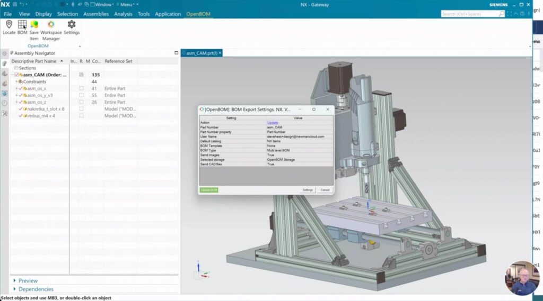Open the Roles sidebar icon
This screenshot has height=301, width=543.
pos(4,113)
